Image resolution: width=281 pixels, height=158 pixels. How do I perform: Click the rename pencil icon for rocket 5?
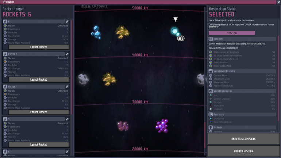coord(67,151)
